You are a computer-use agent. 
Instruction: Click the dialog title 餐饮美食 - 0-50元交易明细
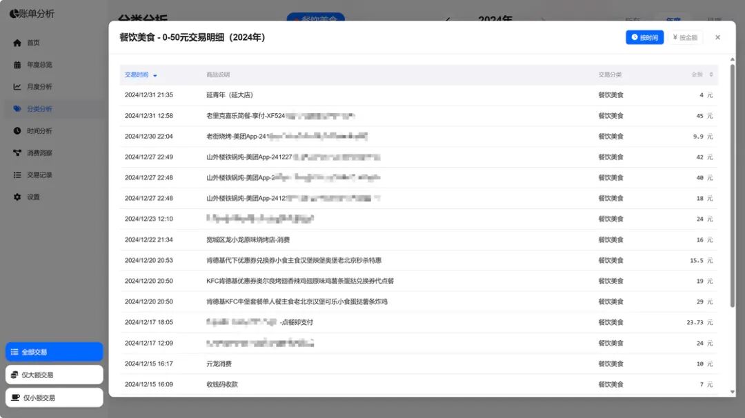(x=192, y=37)
